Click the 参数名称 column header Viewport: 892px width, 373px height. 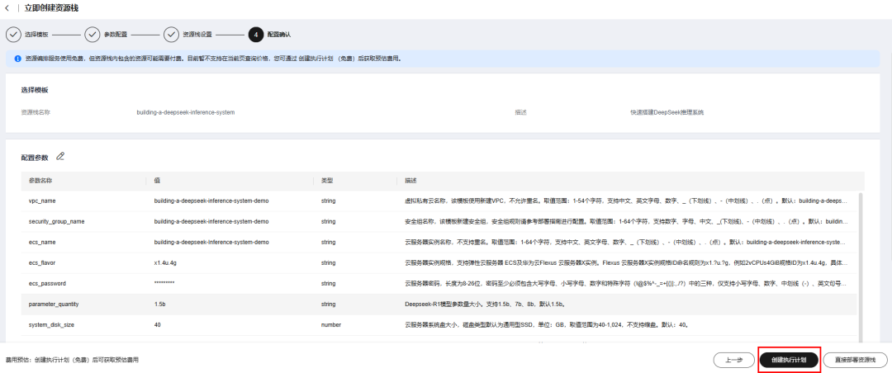coord(40,180)
